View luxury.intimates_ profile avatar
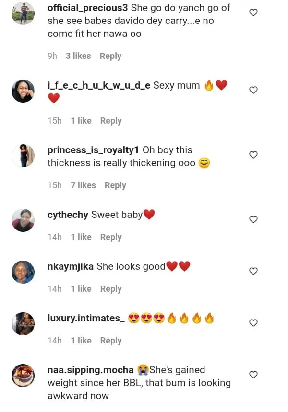The image size is (288, 412). 23,324
